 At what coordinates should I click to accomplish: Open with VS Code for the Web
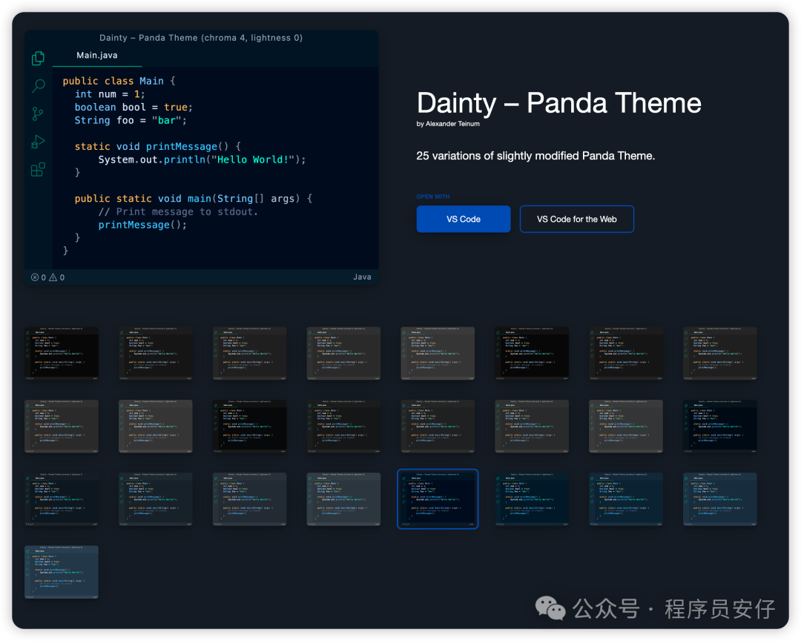pyautogui.click(x=576, y=219)
